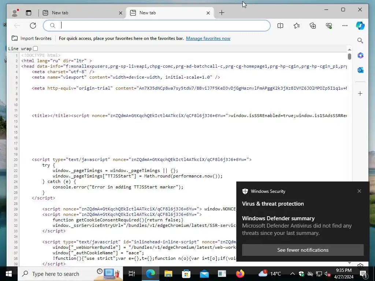Click the muted volume tray icon
The width and height of the screenshot is (375, 281).
pos(328,274)
